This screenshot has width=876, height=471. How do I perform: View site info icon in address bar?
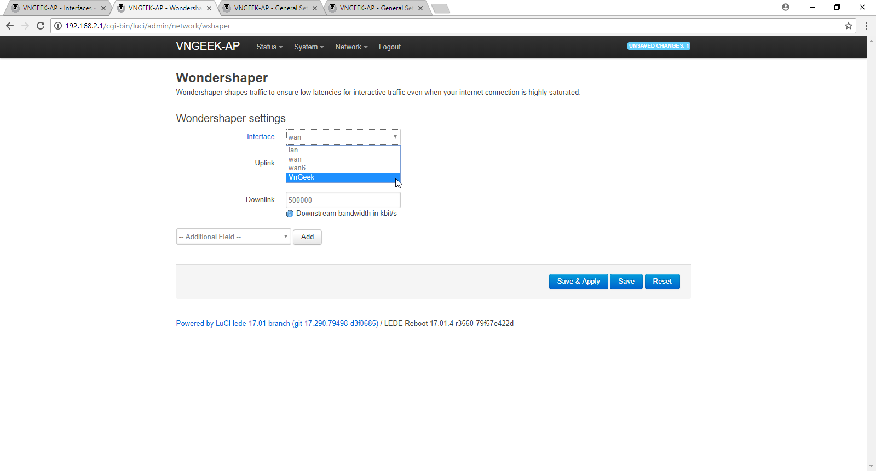point(58,26)
